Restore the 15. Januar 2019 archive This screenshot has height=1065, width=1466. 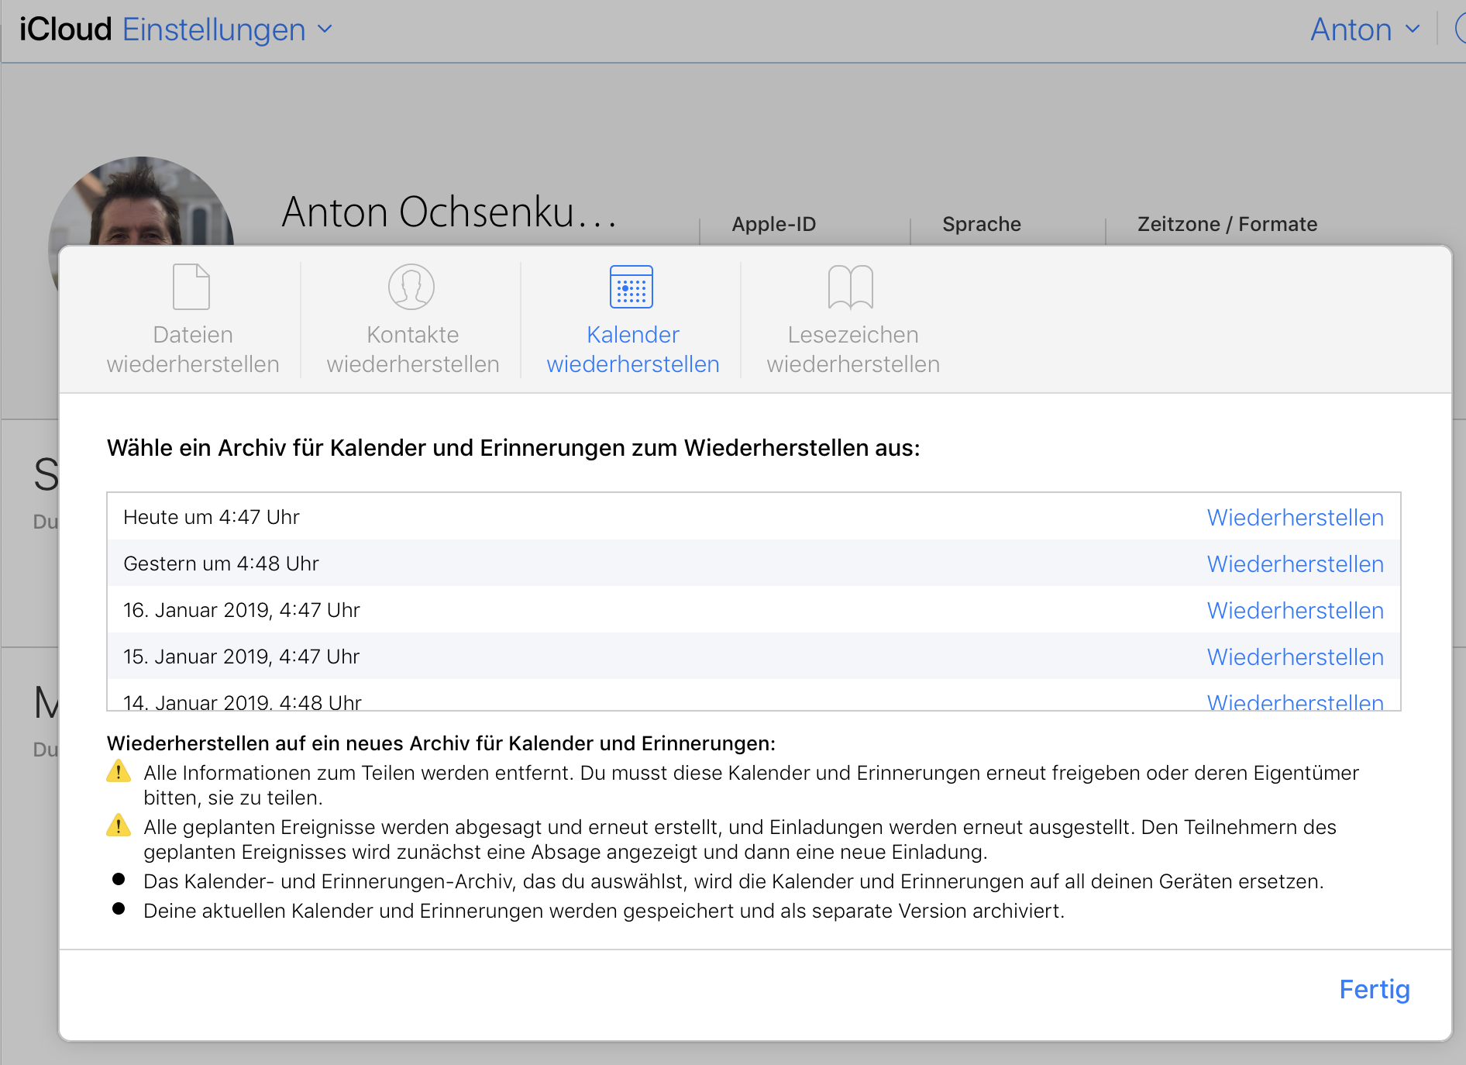(1295, 657)
